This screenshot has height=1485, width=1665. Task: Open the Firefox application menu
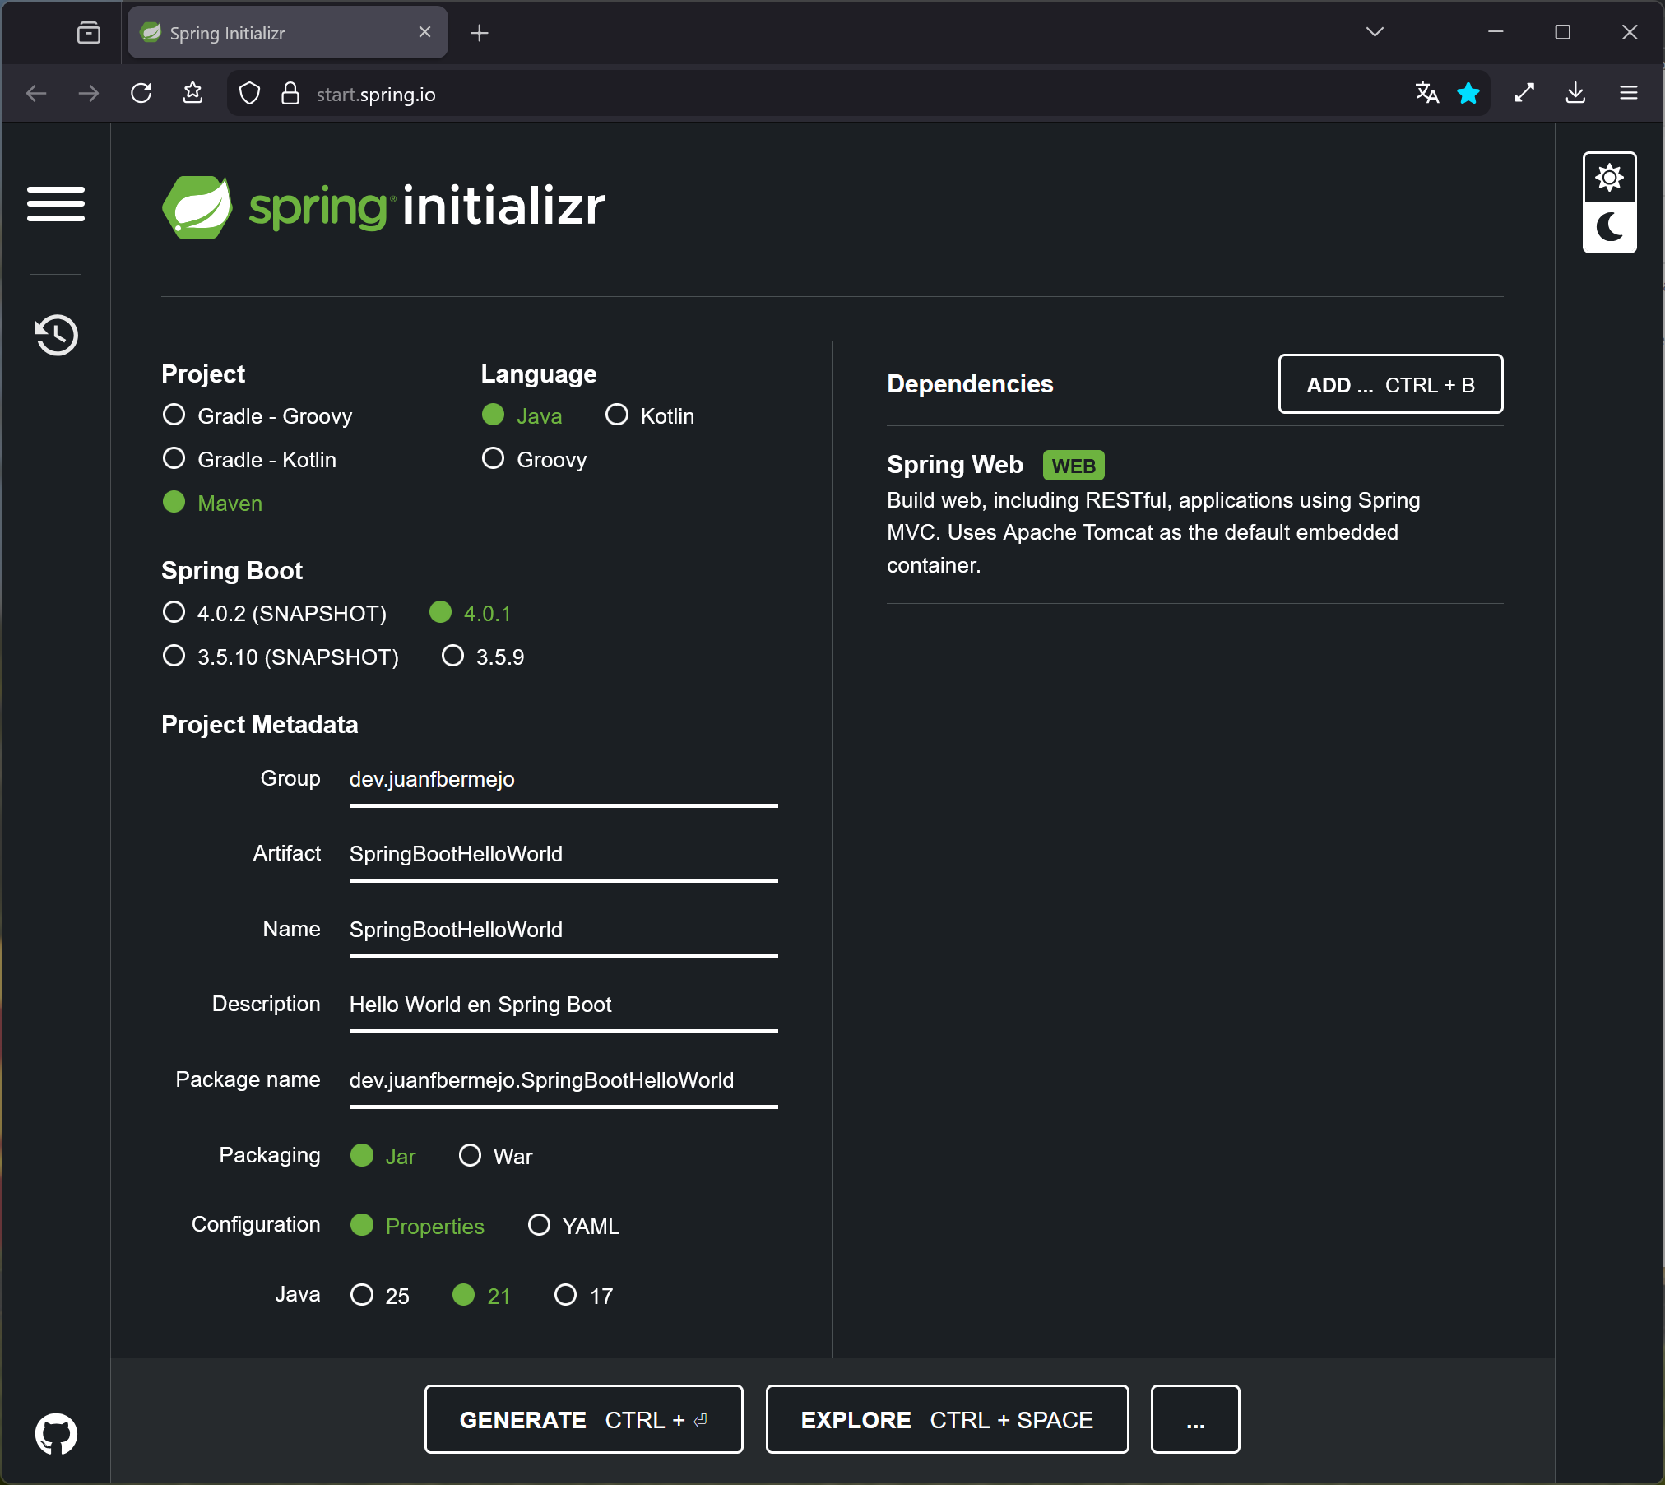[x=1628, y=93]
